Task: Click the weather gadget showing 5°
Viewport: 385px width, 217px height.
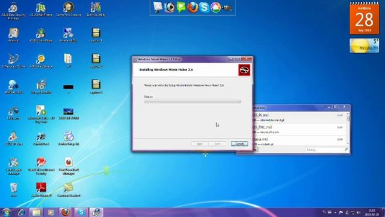Action: click(364, 46)
